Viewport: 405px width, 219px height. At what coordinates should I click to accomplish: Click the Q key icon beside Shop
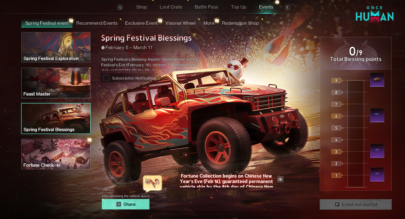click(x=120, y=7)
